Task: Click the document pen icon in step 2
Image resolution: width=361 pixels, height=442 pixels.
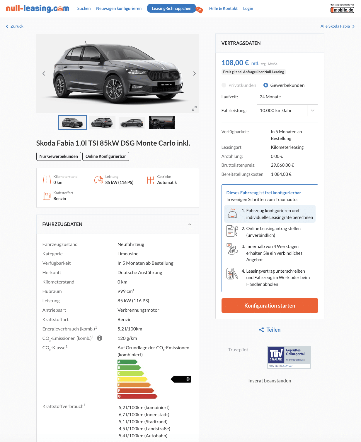Action: pos(232,231)
